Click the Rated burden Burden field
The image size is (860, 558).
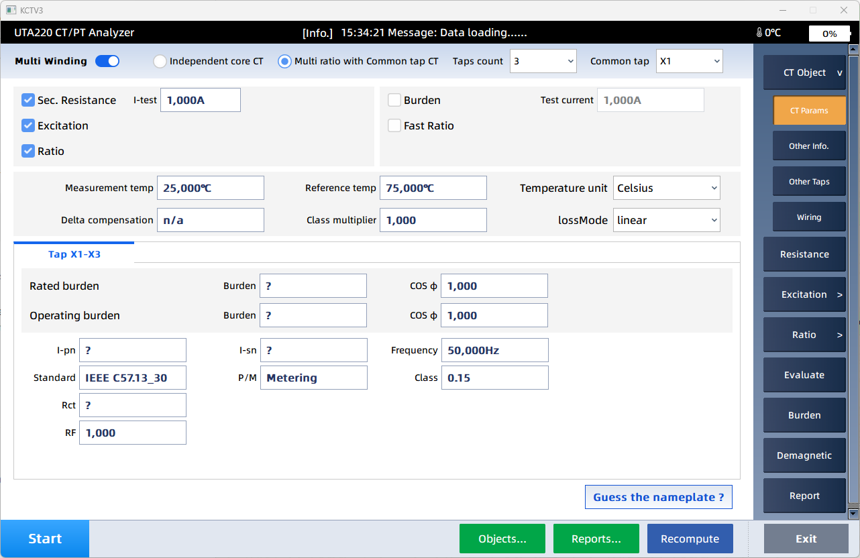[313, 286]
